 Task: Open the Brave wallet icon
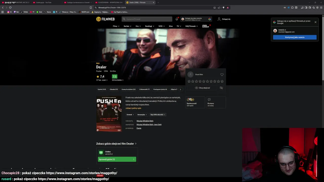click(310, 8)
